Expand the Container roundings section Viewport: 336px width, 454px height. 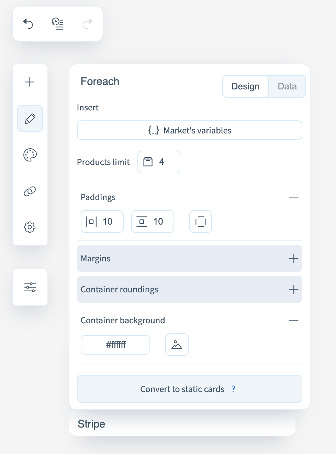pyautogui.click(x=293, y=289)
